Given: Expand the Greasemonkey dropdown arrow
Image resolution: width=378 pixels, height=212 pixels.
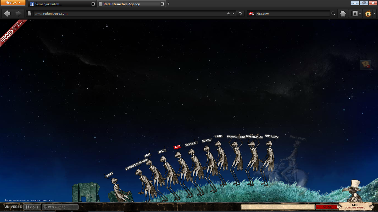Looking at the screenshot, I should 374,14.
